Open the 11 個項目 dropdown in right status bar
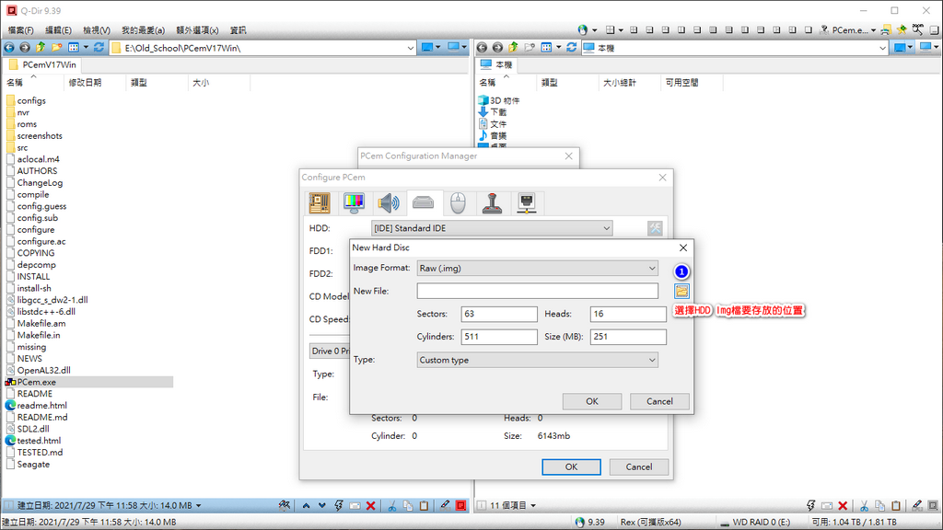 533,506
